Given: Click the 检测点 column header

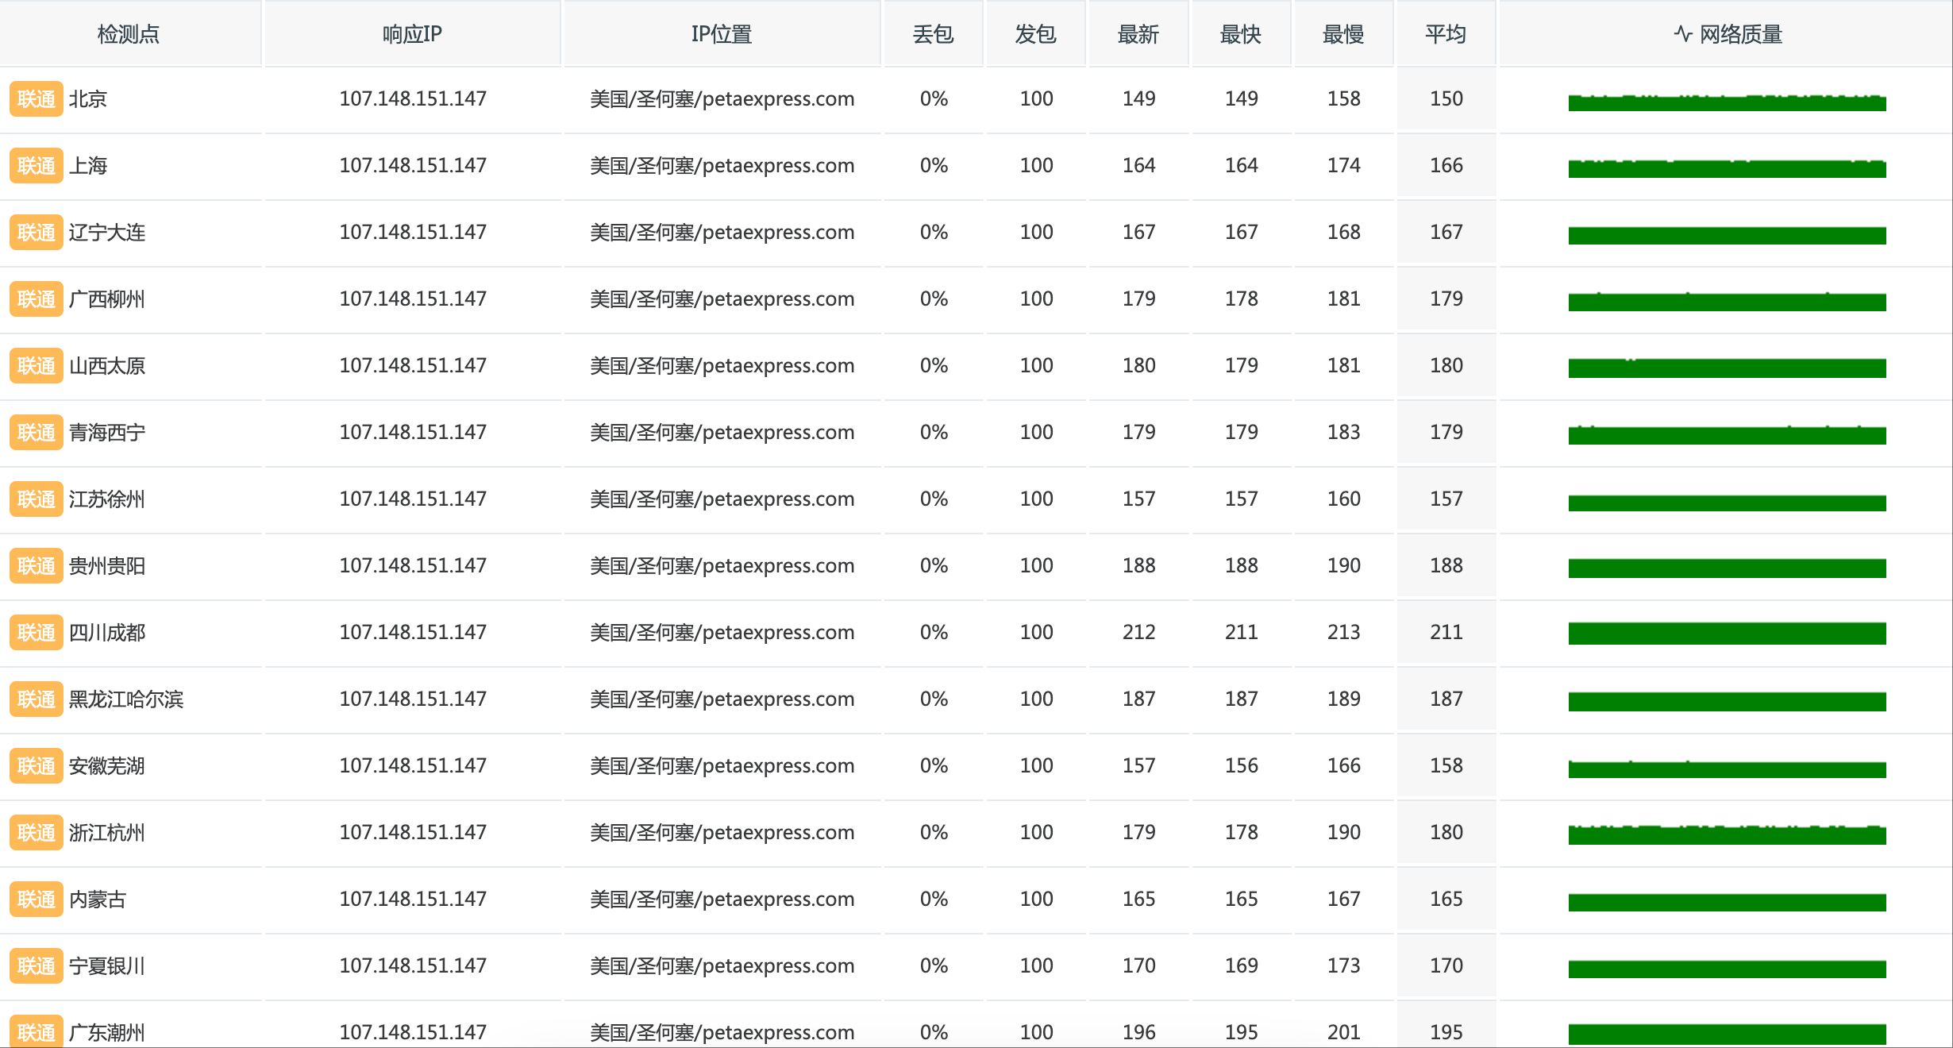Looking at the screenshot, I should click(129, 34).
